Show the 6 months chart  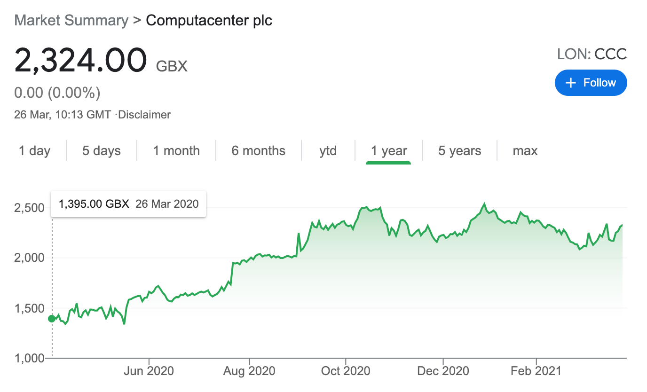point(258,151)
